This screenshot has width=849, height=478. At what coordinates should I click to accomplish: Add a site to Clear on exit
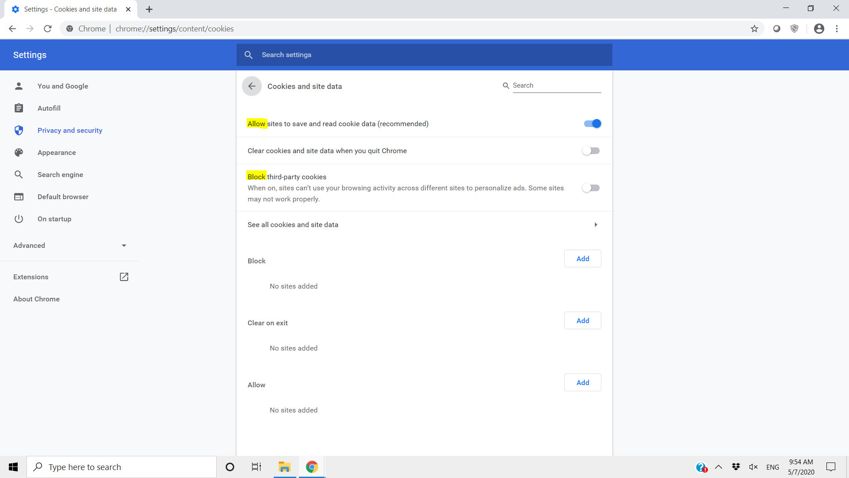[582, 321]
